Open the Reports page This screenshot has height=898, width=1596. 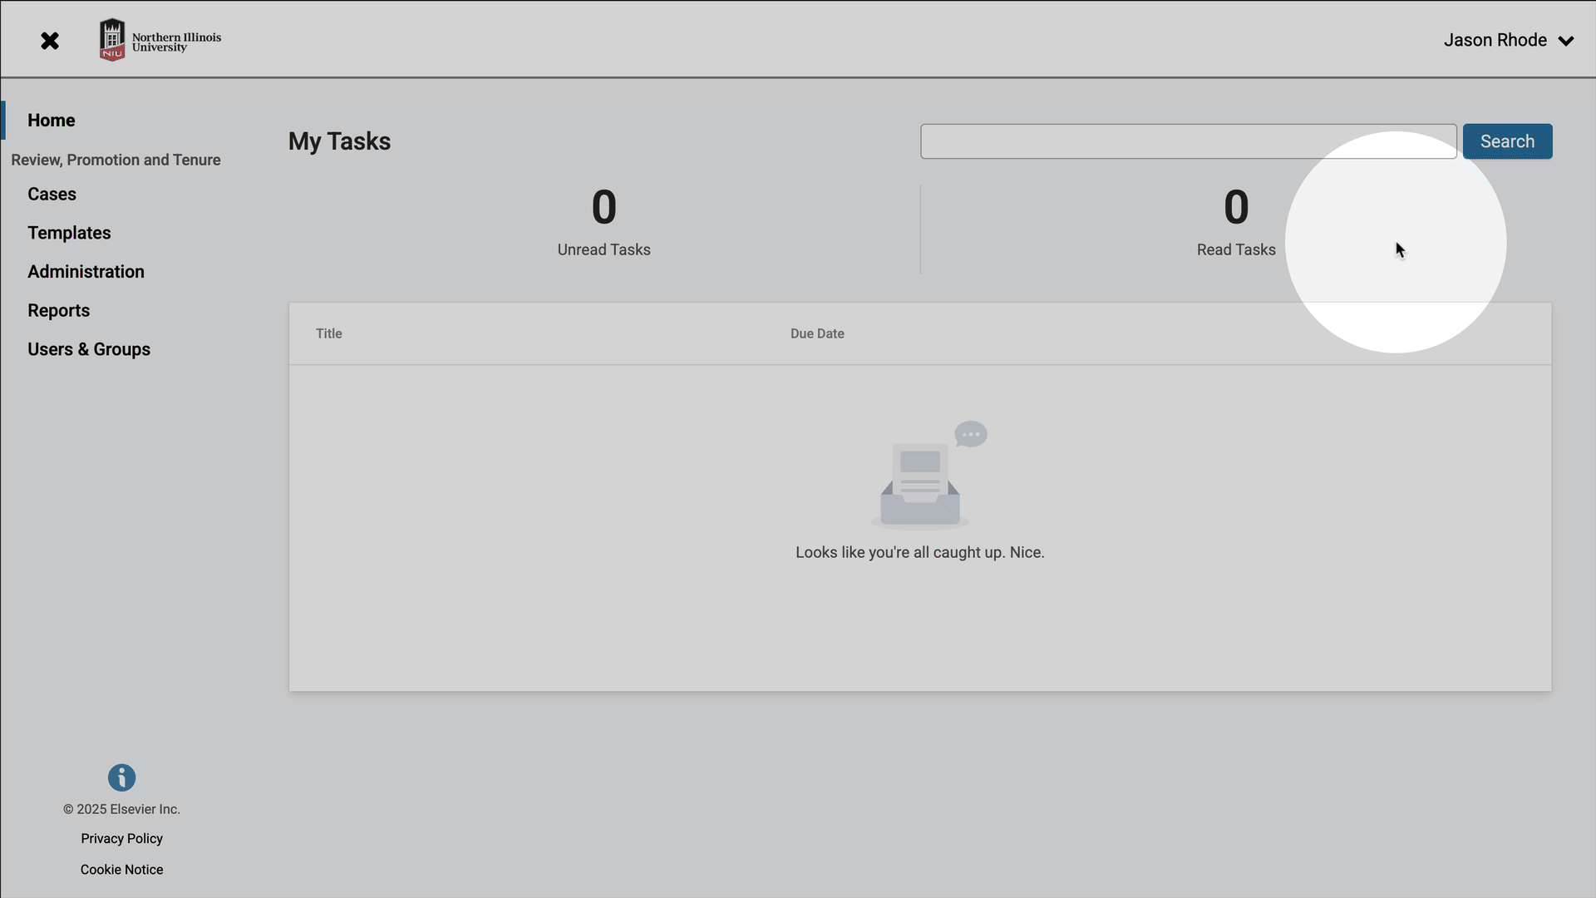pyautogui.click(x=58, y=310)
